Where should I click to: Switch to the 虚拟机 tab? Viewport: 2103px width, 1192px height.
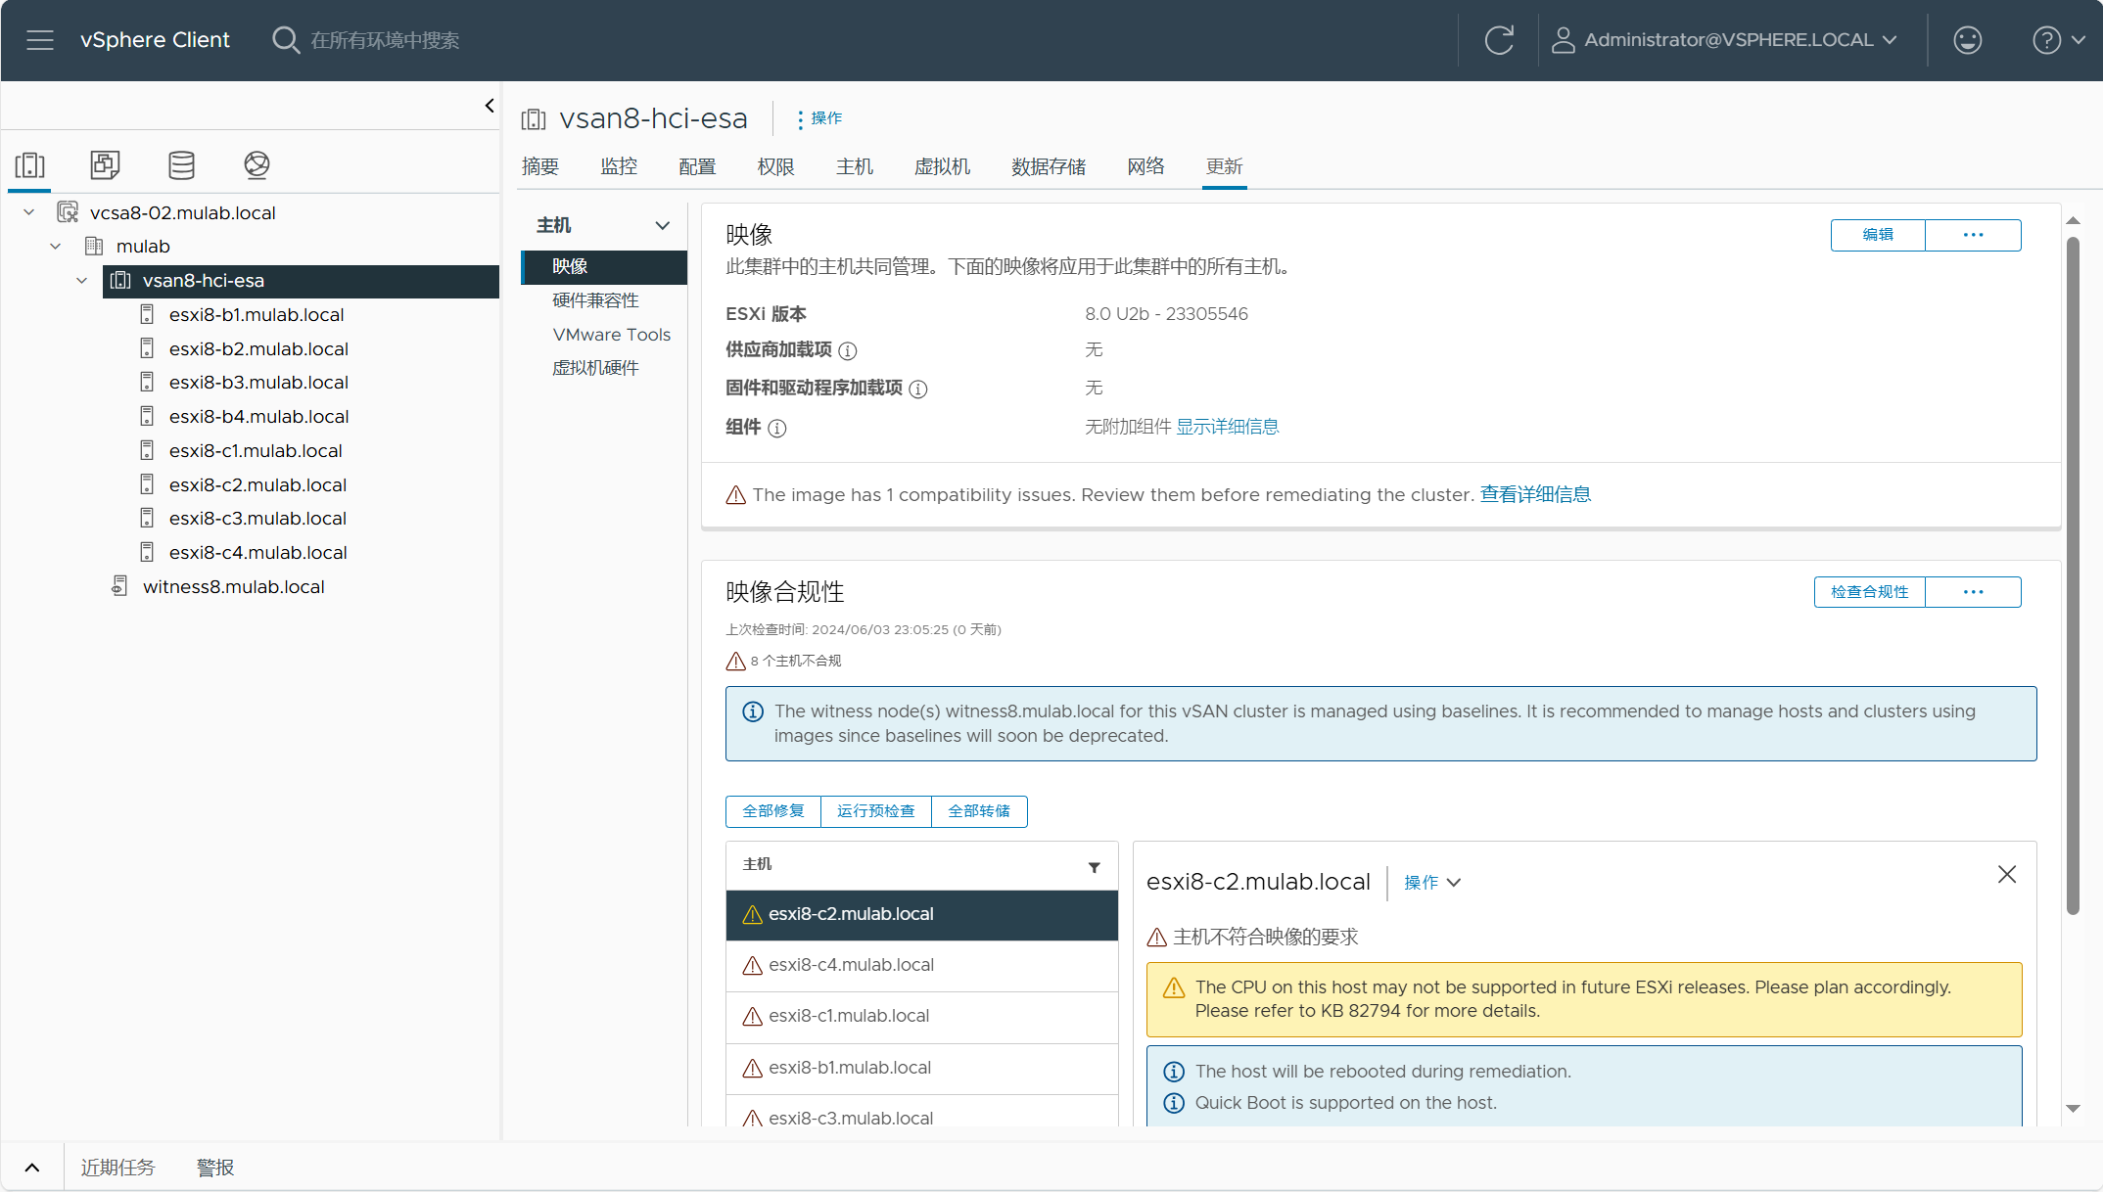coord(942,166)
